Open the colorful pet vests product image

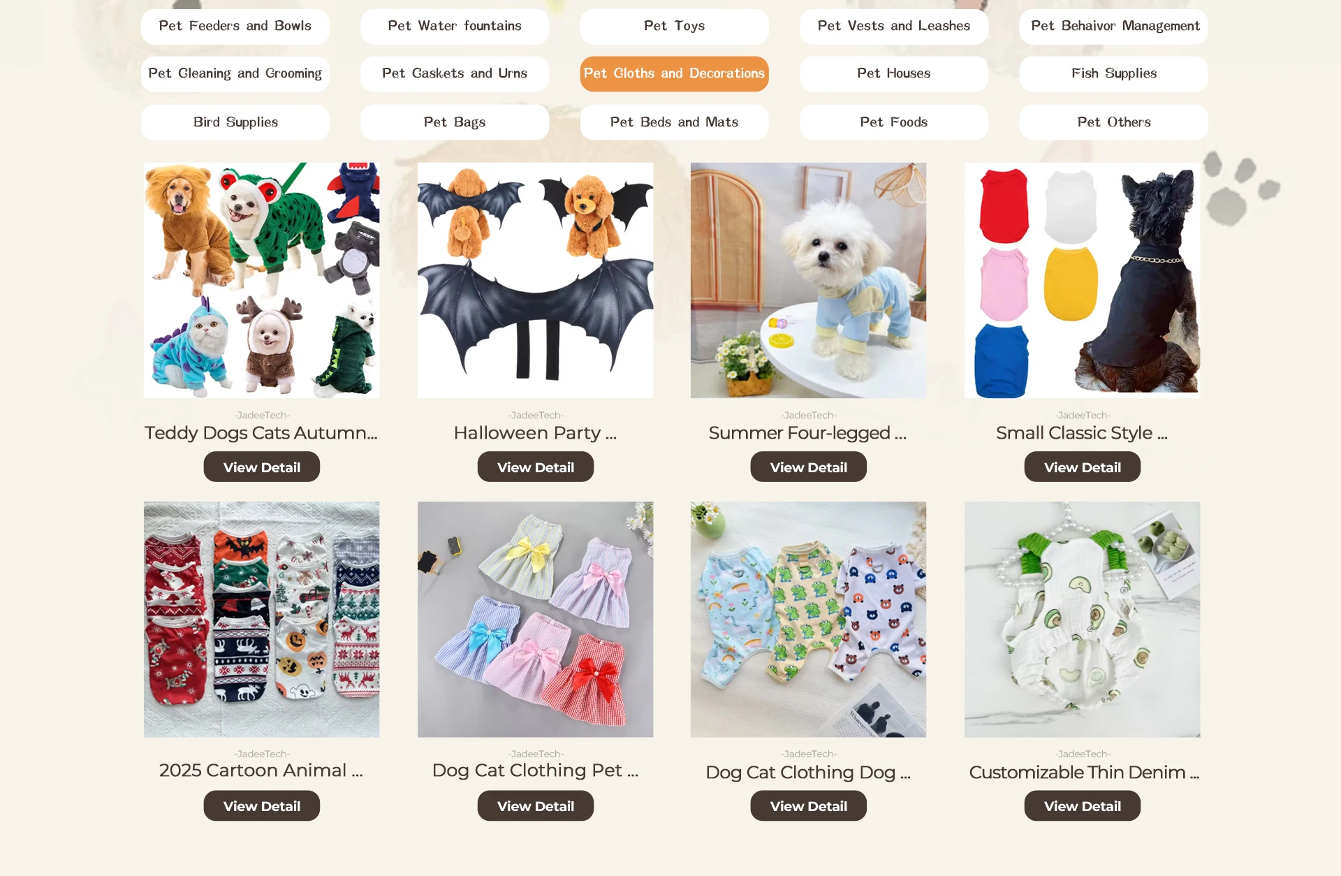point(1083,280)
